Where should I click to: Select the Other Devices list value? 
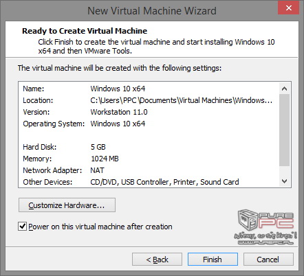(x=164, y=182)
